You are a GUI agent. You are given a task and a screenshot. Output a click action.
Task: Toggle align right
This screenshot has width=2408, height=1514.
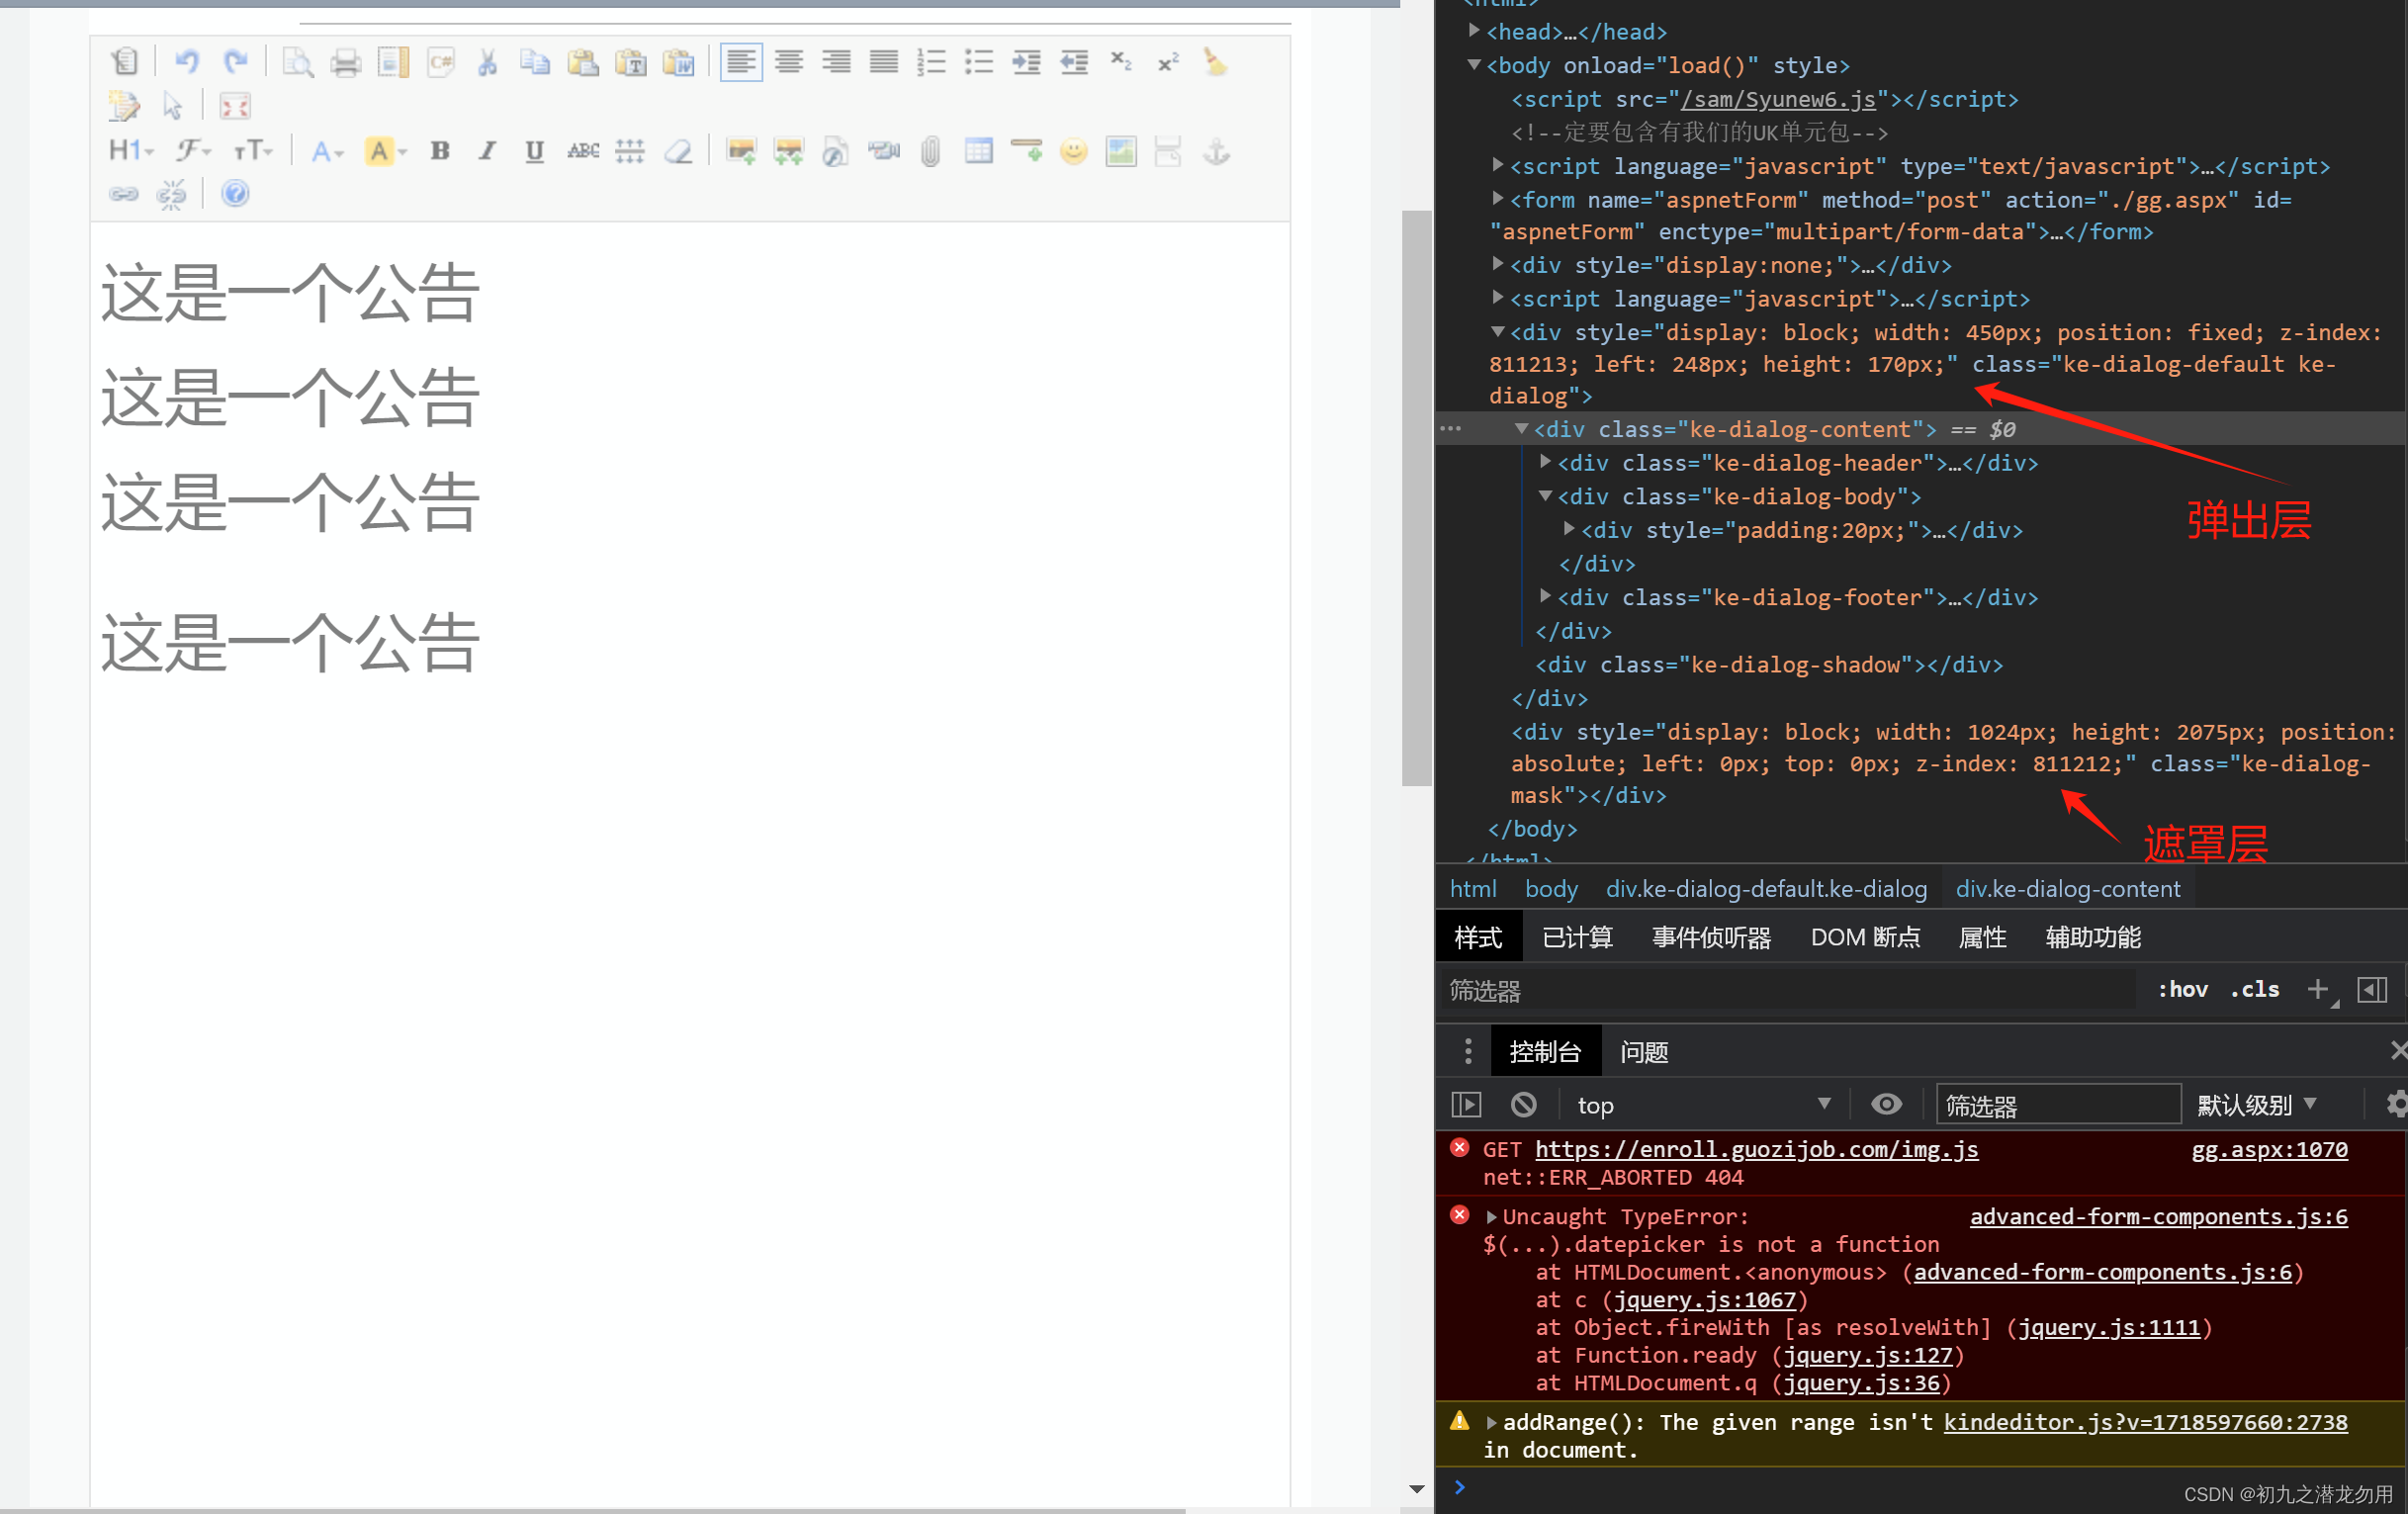(836, 62)
